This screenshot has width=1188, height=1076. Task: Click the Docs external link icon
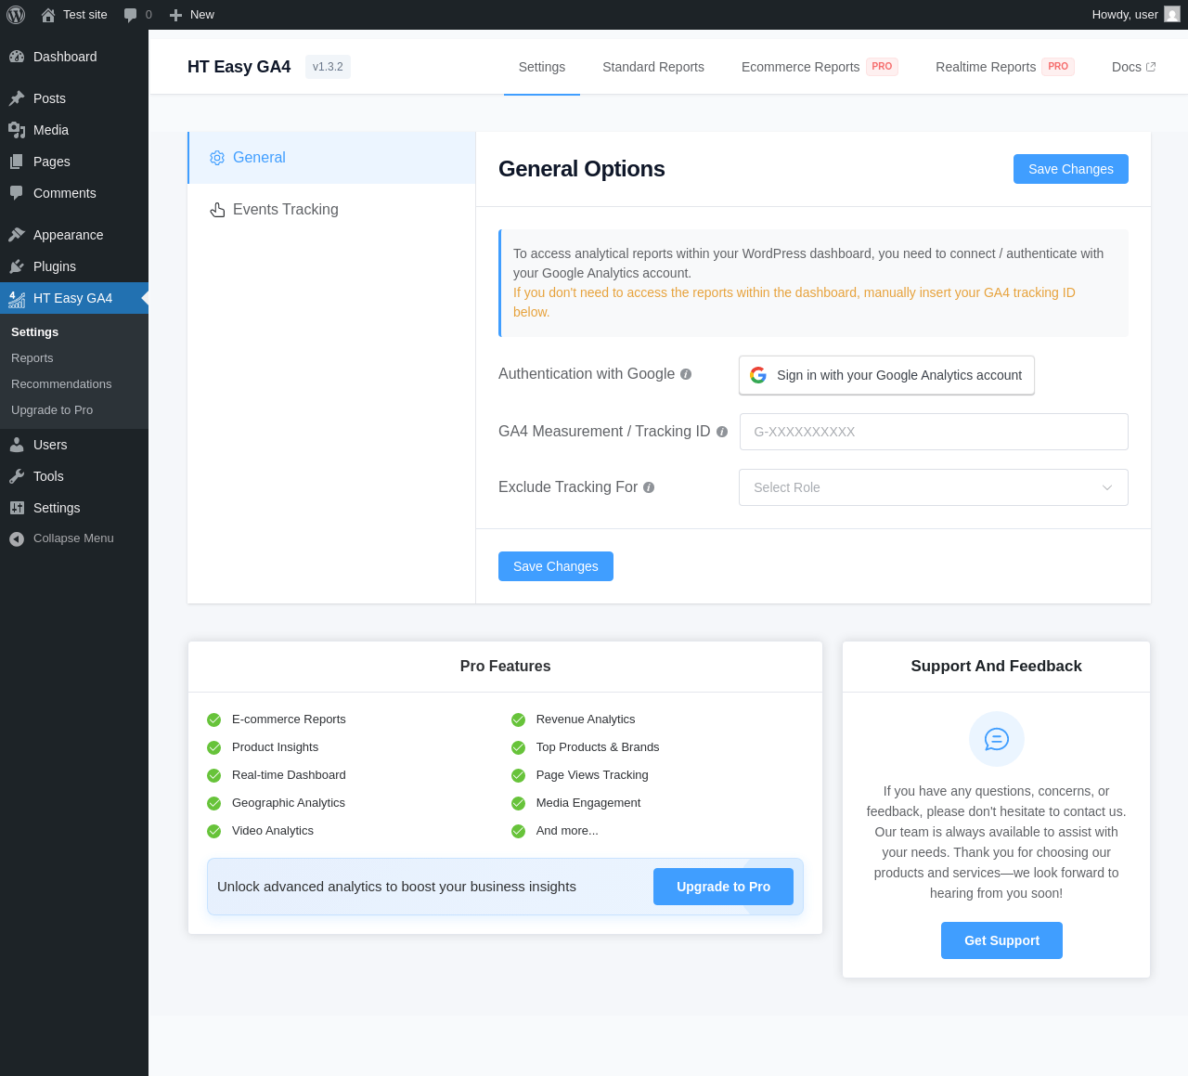coord(1151,67)
